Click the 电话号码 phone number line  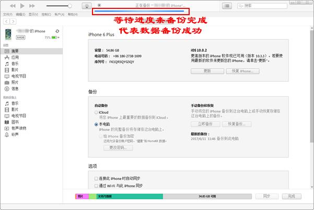(x=118, y=56)
